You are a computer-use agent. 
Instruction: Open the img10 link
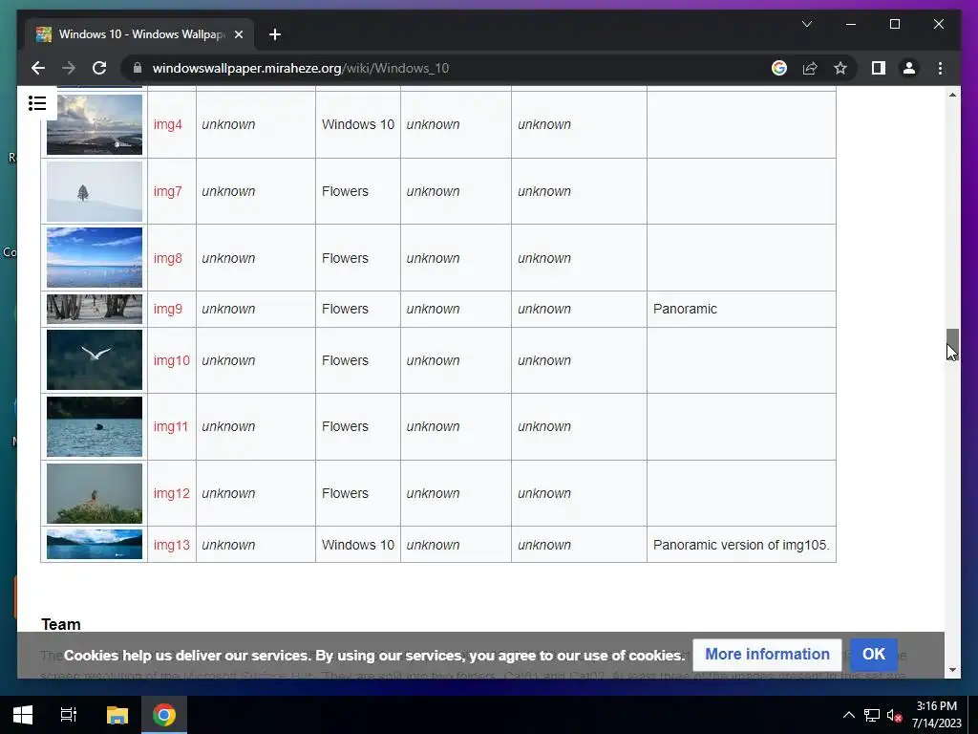[172, 360]
